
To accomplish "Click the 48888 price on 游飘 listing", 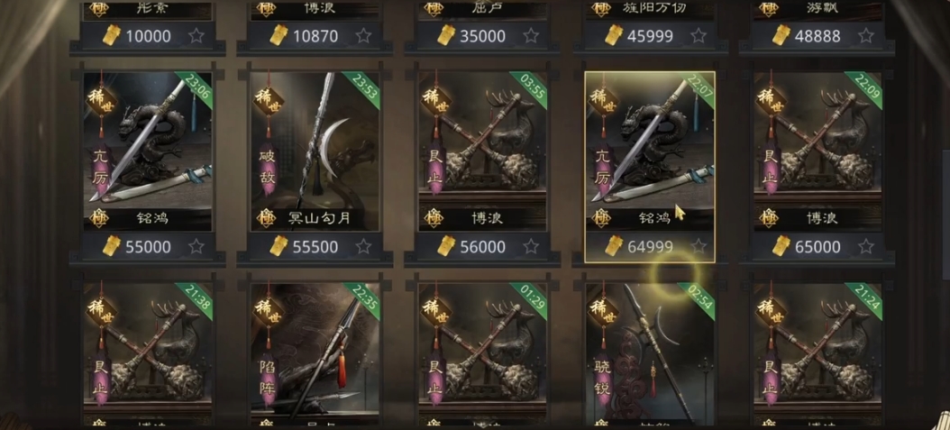I will (818, 36).
